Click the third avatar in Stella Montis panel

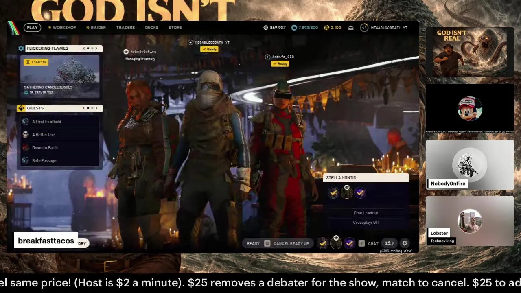click(x=360, y=193)
